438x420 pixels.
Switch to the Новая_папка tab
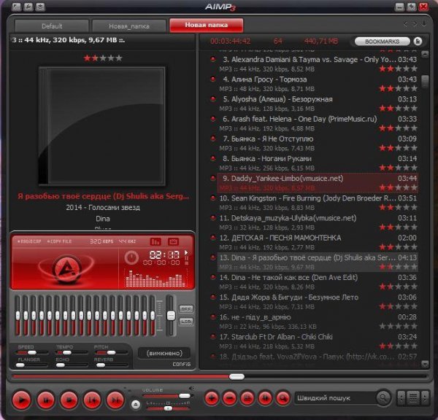tap(129, 26)
